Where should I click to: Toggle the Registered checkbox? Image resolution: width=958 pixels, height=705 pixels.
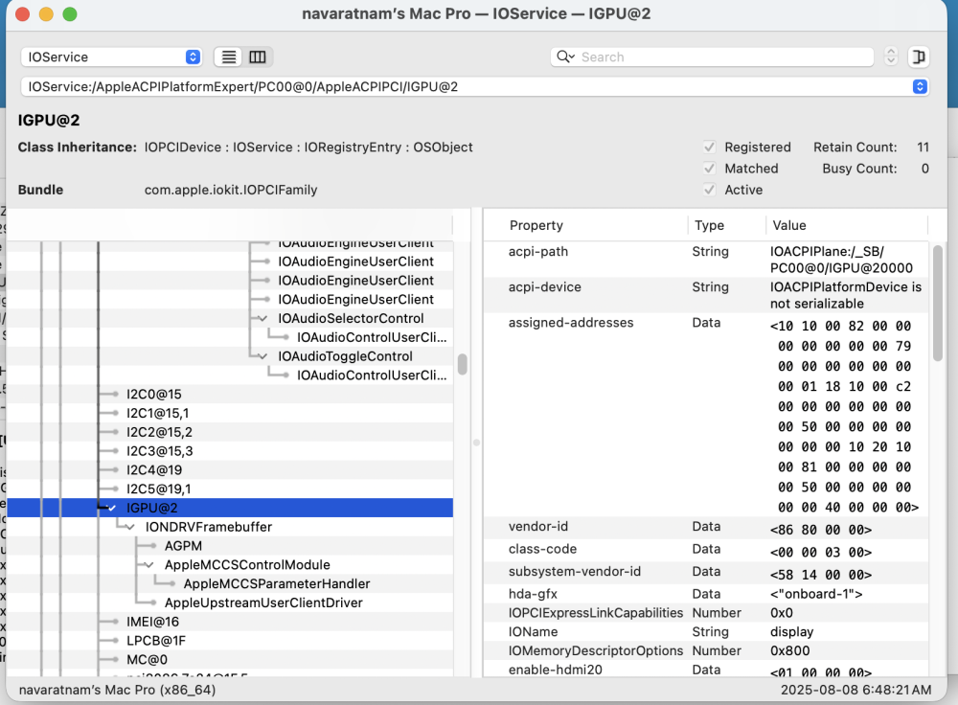(x=709, y=148)
